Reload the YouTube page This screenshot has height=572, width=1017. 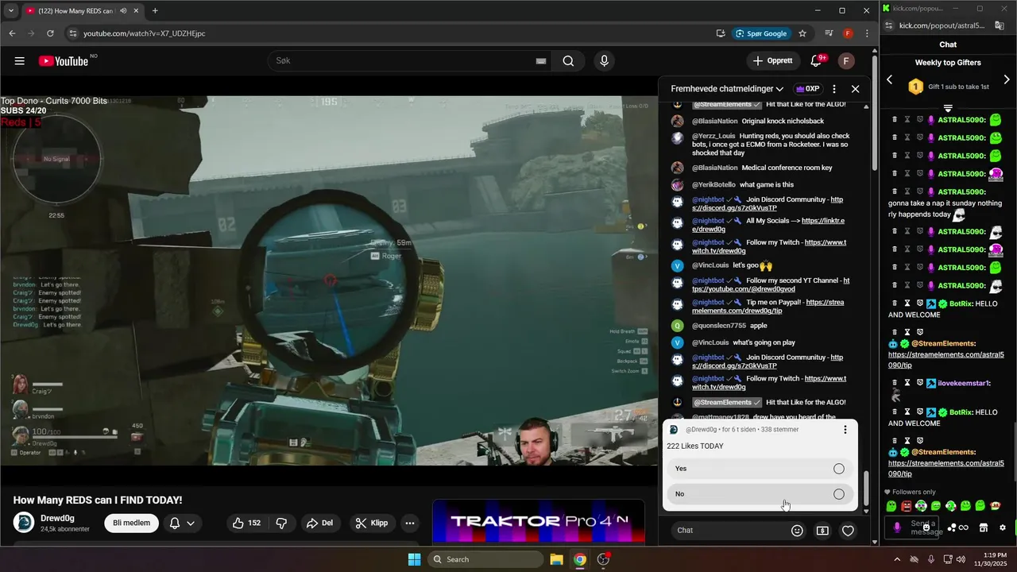(x=50, y=33)
